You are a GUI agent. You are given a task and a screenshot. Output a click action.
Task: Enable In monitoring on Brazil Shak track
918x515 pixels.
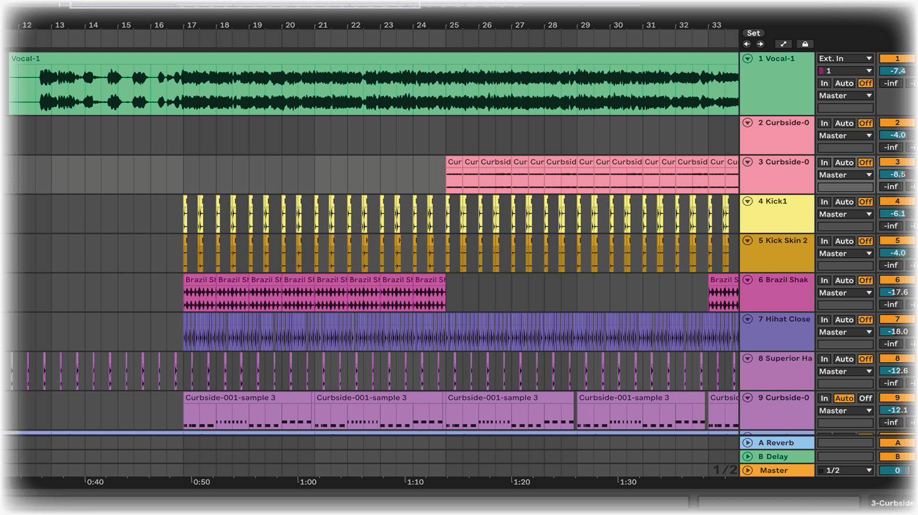(824, 280)
